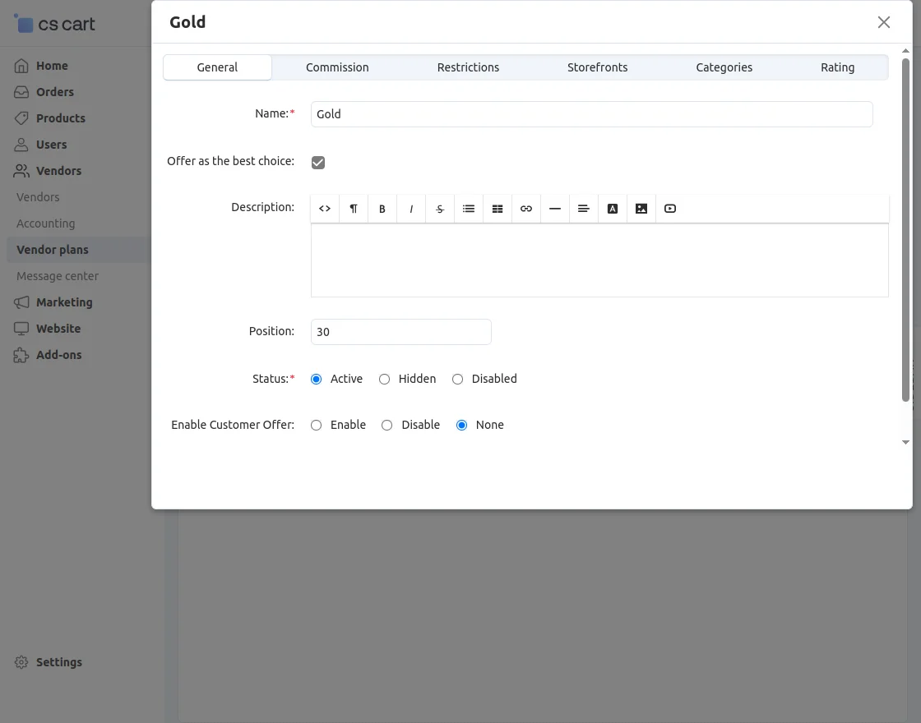Toggle HTML source view in description editor
This screenshot has height=723, width=921.
(x=325, y=209)
